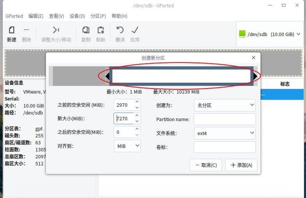The height and width of the screenshot is (198, 306).
Task: Click the Partition name input field
Action: (224, 119)
